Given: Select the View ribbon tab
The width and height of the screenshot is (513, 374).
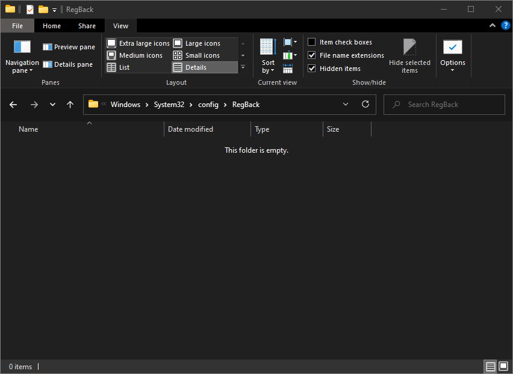Looking at the screenshot, I should 121,26.
